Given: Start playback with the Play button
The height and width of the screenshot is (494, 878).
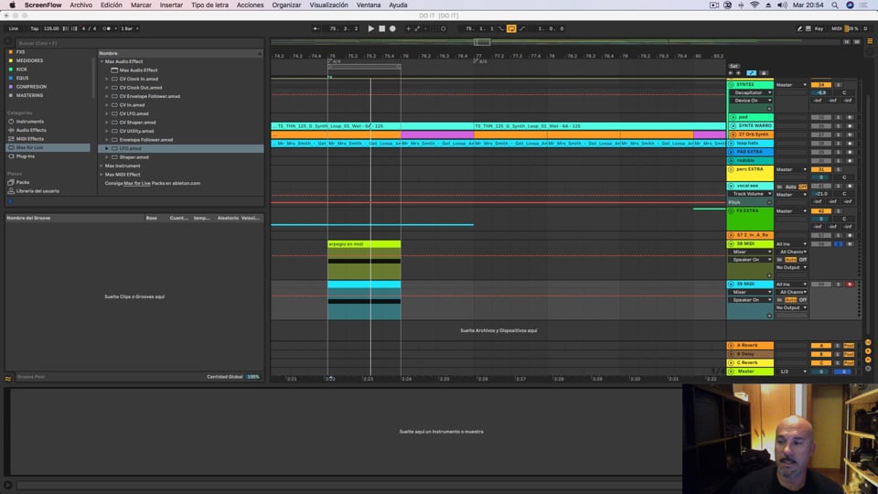Looking at the screenshot, I should click(x=370, y=28).
